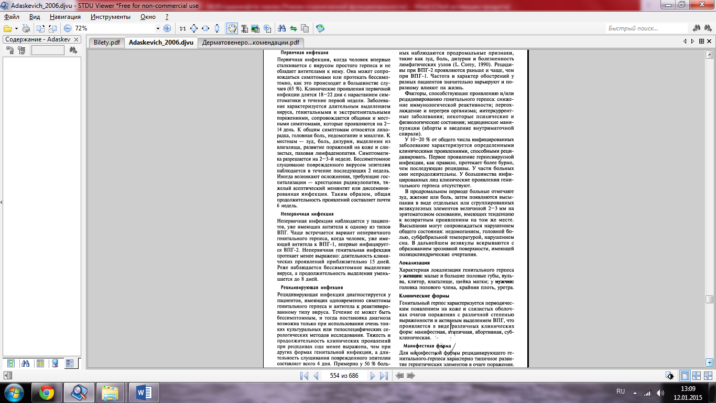
Task: Open file using the folder icon
Action: 7,28
